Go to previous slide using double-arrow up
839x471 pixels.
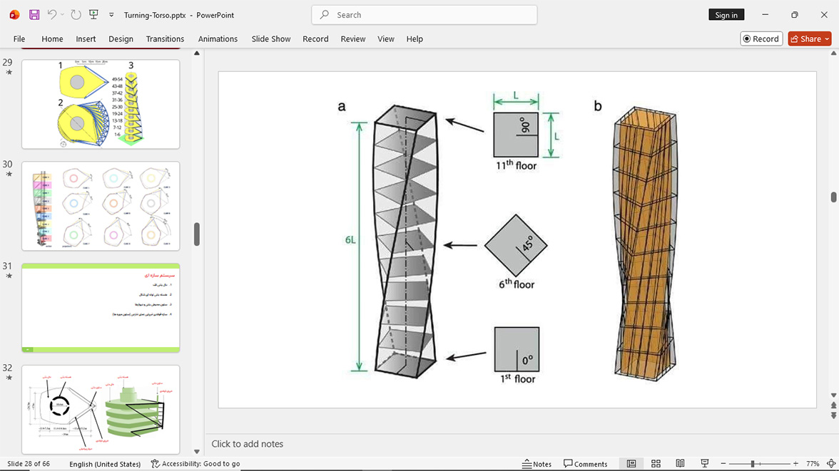coord(833,405)
